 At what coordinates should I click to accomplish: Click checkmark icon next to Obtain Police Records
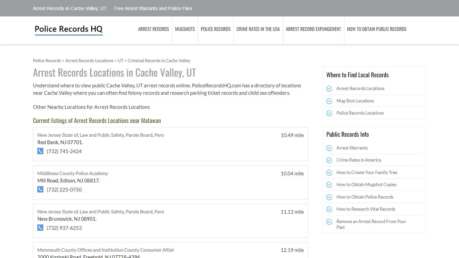[x=329, y=197]
